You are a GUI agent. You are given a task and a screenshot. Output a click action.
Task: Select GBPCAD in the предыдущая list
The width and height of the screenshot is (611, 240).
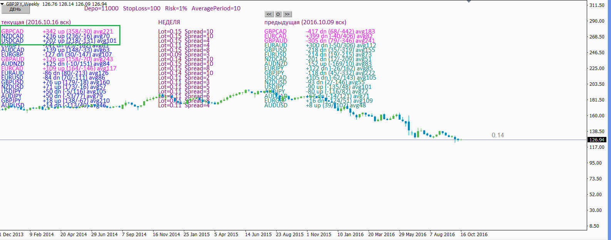275,32
